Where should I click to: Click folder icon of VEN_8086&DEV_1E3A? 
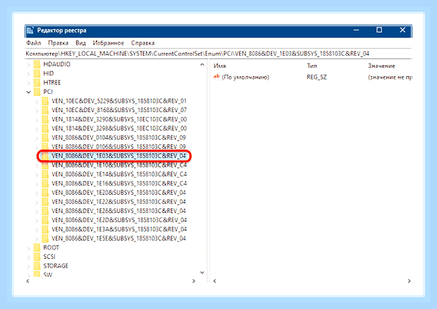[x=45, y=229]
